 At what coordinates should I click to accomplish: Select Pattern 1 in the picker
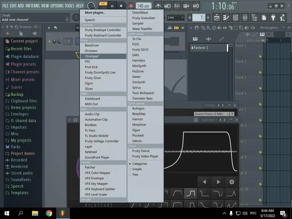(x=208, y=48)
